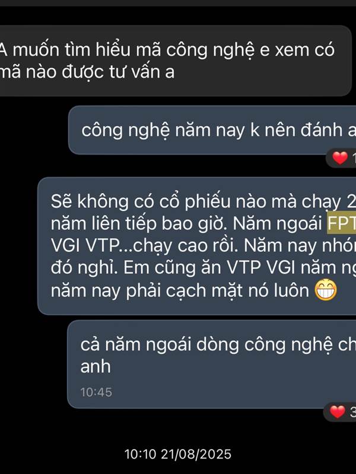The height and width of the screenshot is (474, 356).
Task: Tap the word 'anh' in the last message
Action: pos(96,366)
